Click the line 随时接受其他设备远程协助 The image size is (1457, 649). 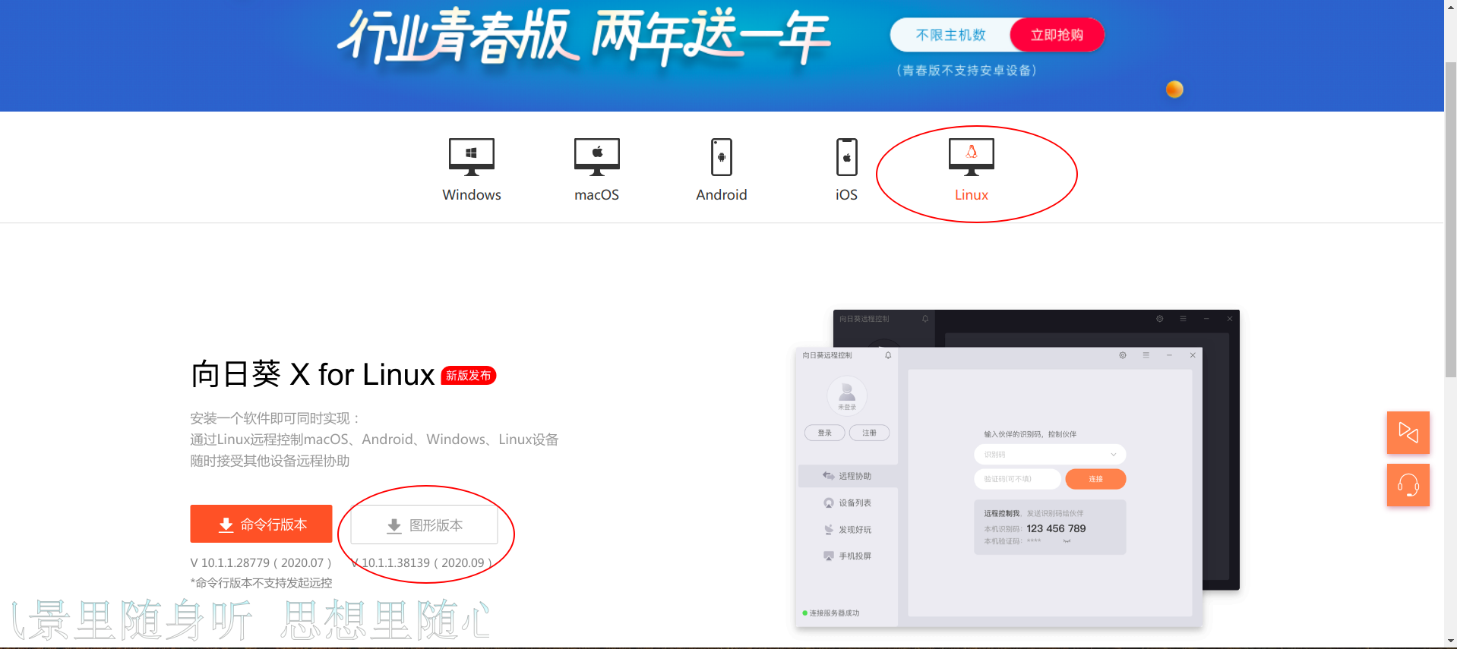pyautogui.click(x=270, y=461)
